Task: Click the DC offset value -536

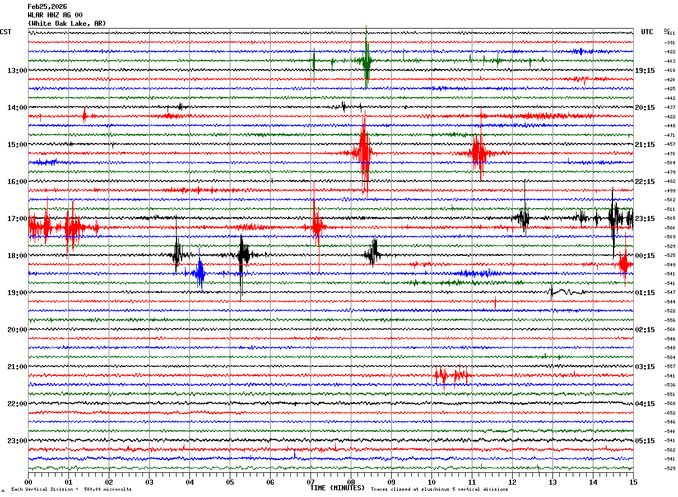Action: [670, 385]
